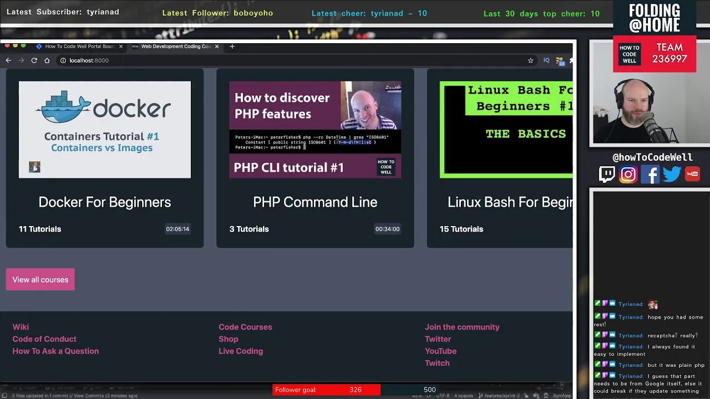Click the browser forward arrow

(21, 60)
